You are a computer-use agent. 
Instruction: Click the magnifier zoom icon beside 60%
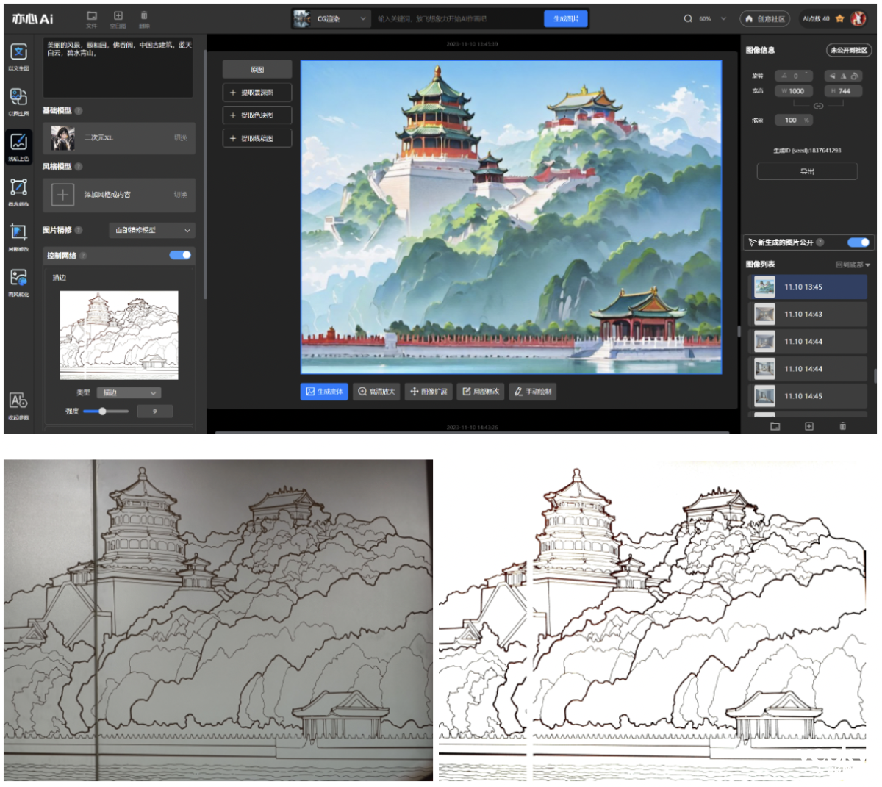pos(688,19)
